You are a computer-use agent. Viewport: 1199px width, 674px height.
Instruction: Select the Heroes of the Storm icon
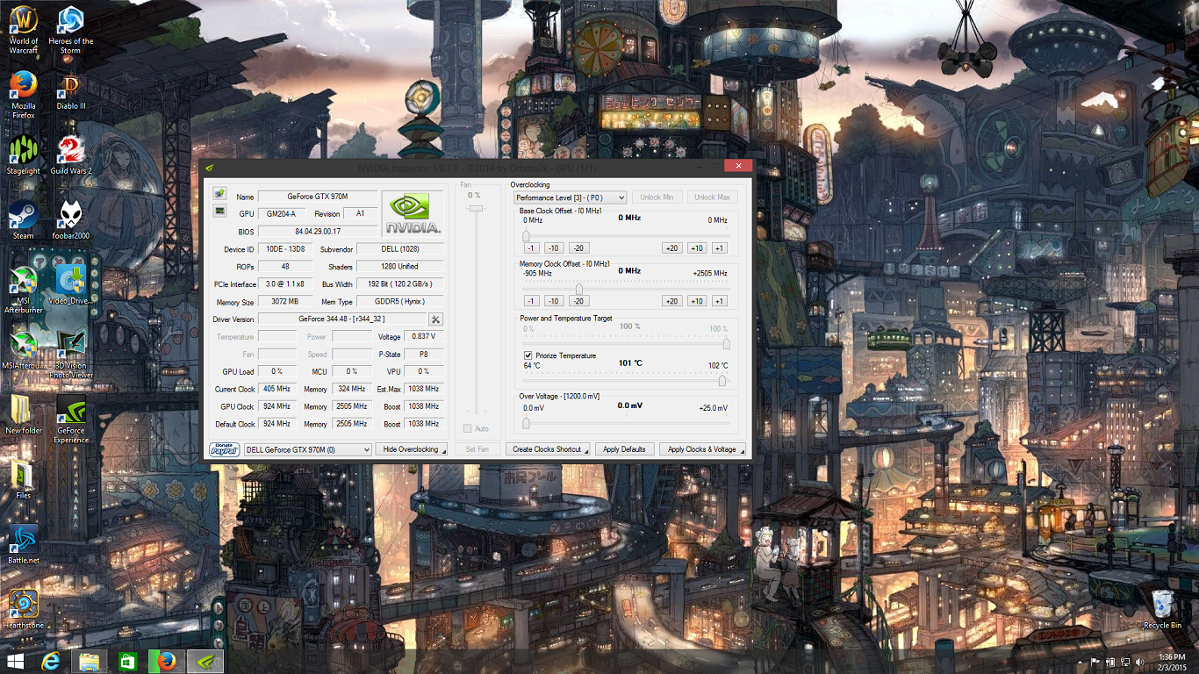pyautogui.click(x=70, y=31)
